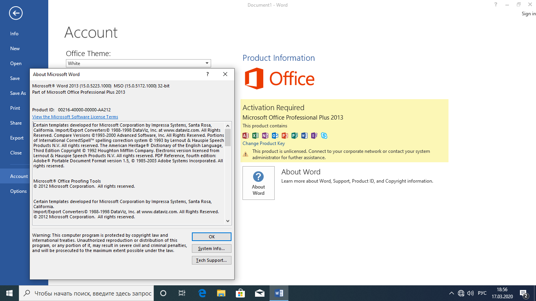
Task: Open the New menu item
Action: [x=24, y=49]
